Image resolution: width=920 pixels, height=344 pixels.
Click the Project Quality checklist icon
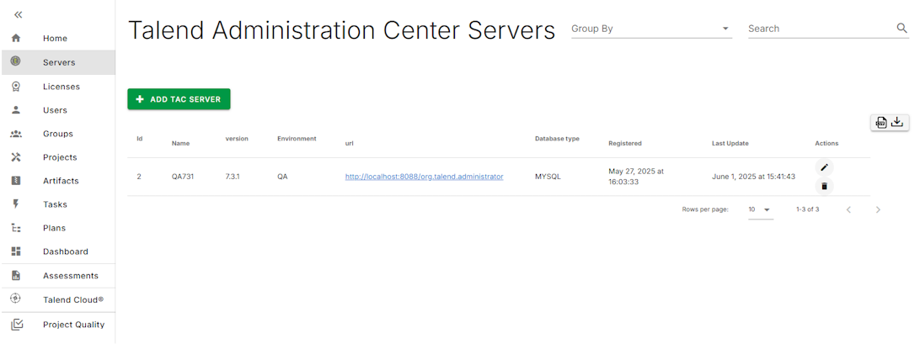point(17,324)
